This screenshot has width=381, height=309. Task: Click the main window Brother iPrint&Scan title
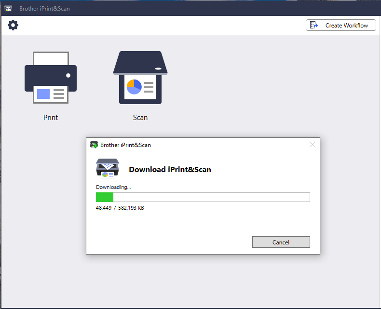[44, 9]
